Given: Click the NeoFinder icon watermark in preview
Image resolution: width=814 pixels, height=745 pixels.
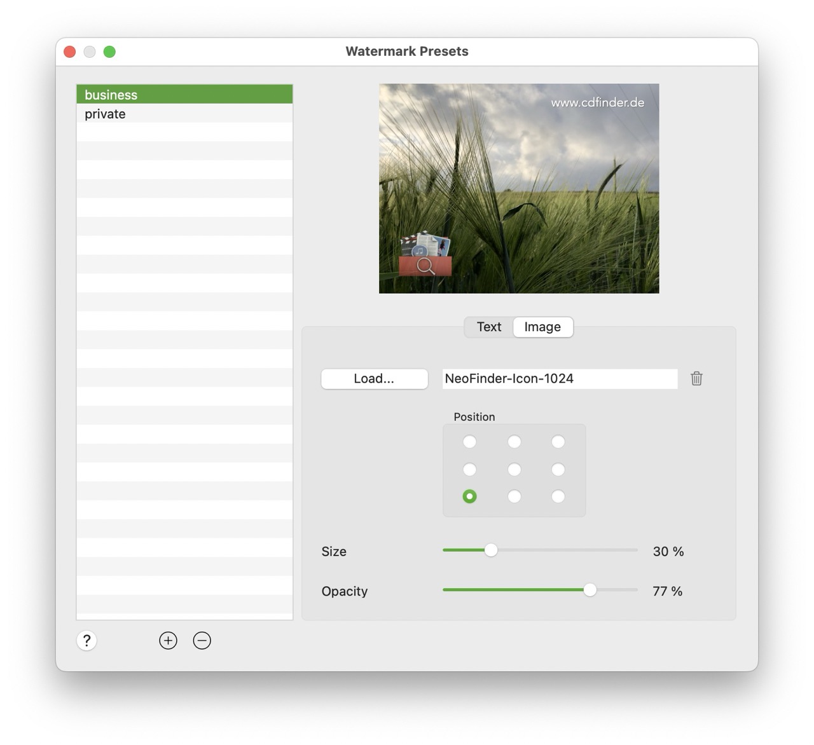Looking at the screenshot, I should coord(425,254).
